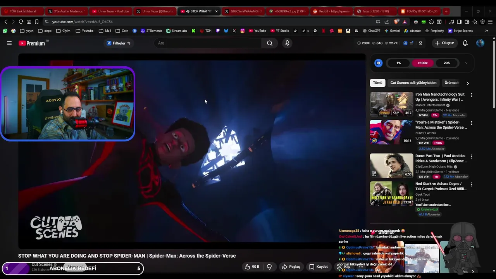Open the Google bookmark icon
The width and height of the screenshot is (496, 279).
13,31
